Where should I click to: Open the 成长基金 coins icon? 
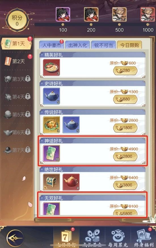(x=92, y=237)
